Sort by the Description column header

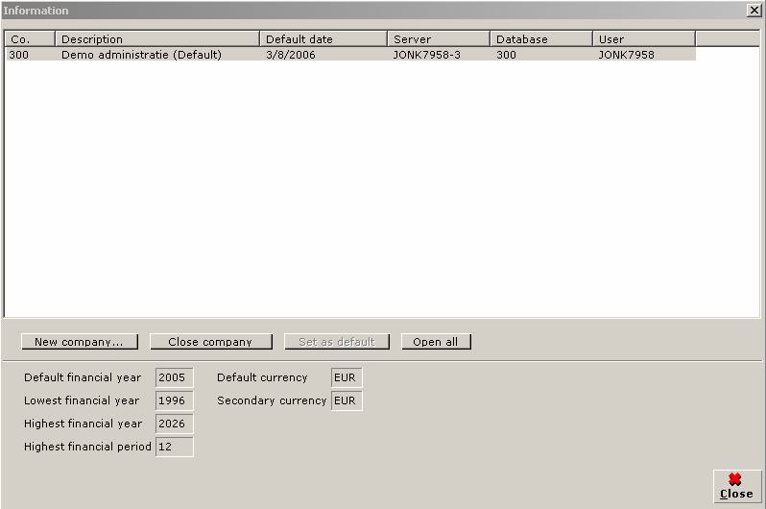(156, 39)
